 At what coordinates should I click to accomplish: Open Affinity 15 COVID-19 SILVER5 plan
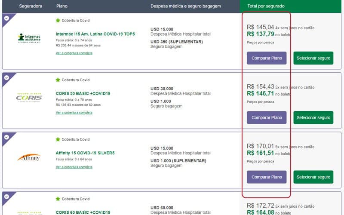click(x=85, y=153)
